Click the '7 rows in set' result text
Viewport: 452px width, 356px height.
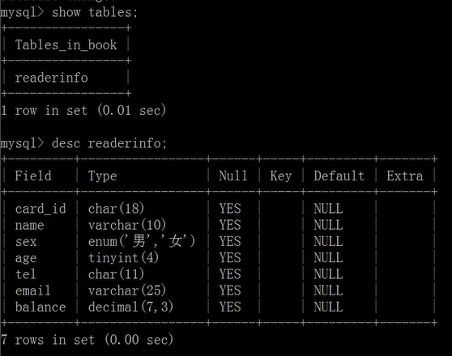point(48,340)
